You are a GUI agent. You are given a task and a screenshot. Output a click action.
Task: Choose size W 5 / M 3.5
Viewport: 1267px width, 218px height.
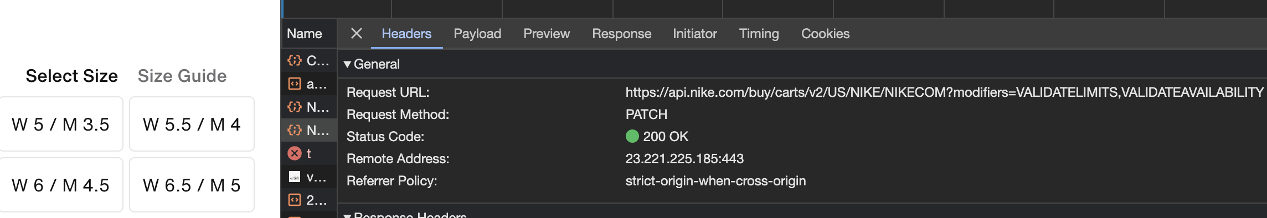(x=60, y=124)
